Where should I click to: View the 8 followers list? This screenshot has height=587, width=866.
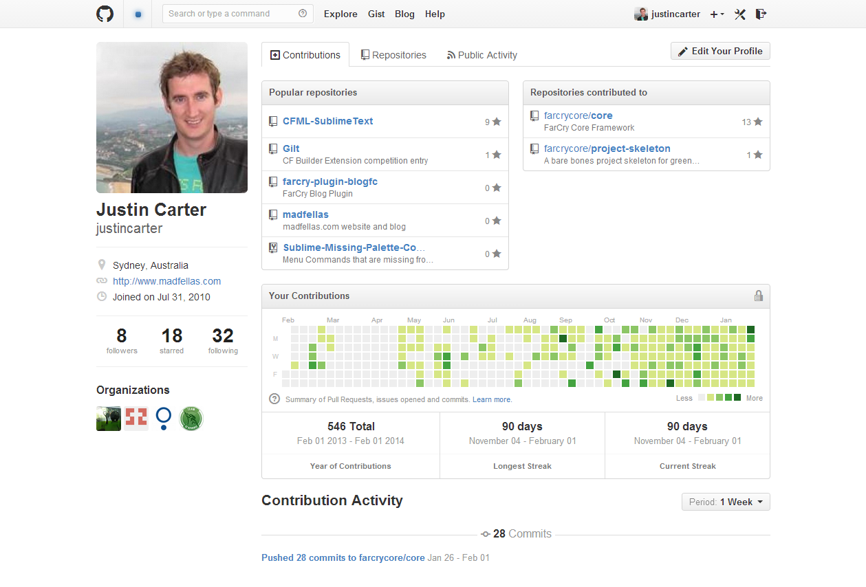[x=122, y=340]
